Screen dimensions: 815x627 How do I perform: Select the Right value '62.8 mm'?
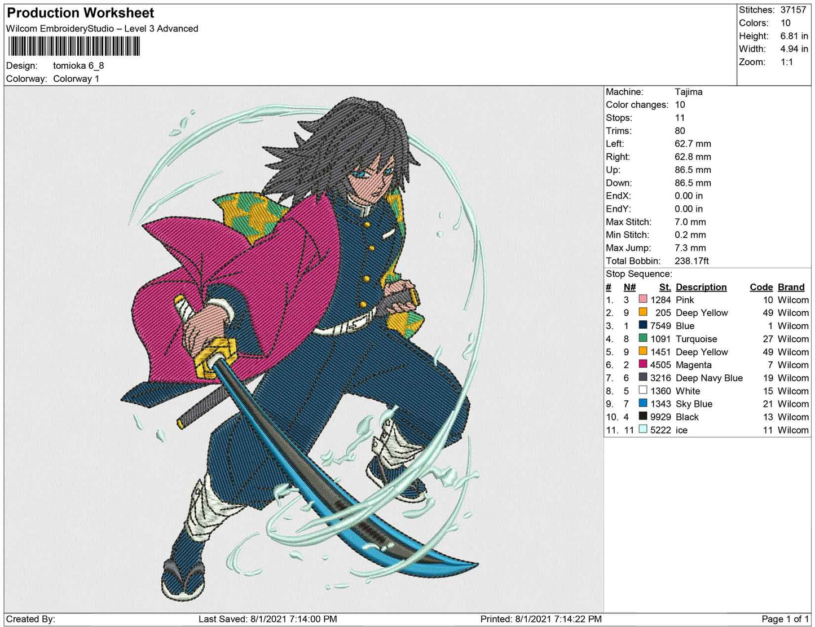point(693,157)
